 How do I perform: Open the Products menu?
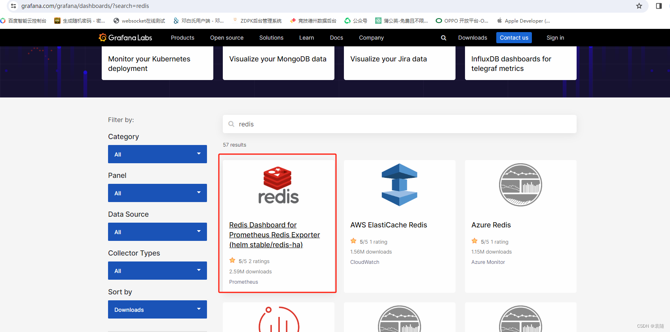click(182, 38)
